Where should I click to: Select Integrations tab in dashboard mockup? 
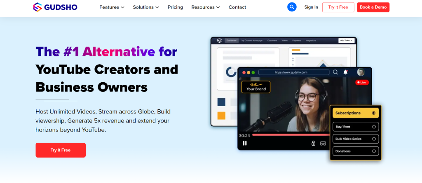point(311,41)
